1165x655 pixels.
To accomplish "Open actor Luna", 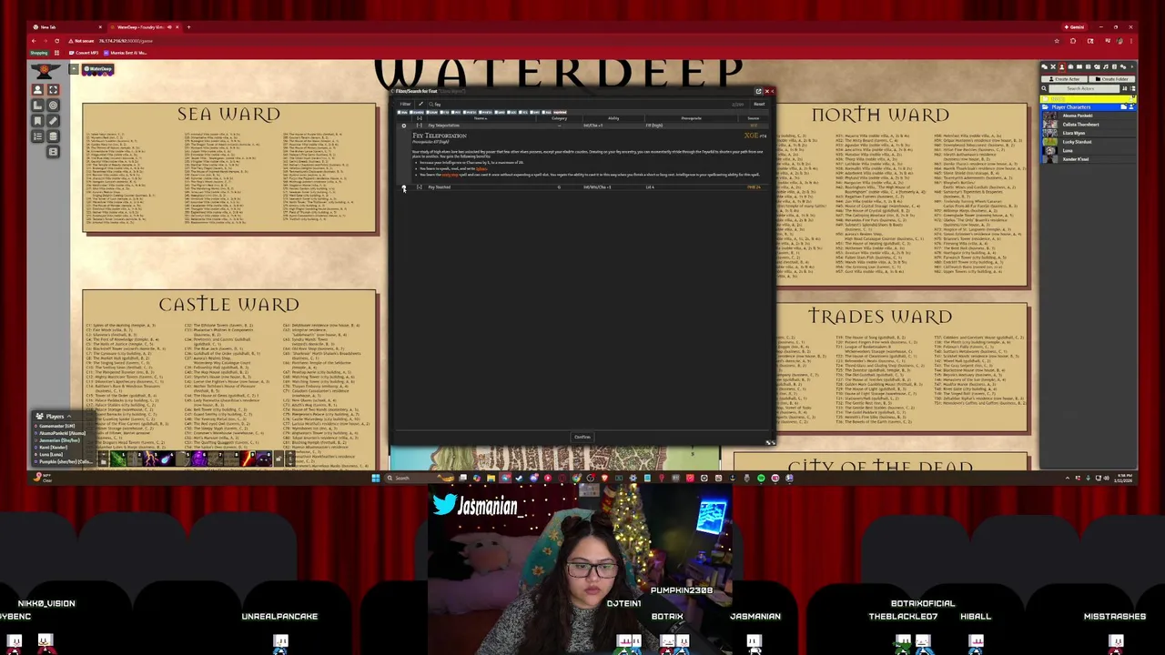I will [1089, 150].
